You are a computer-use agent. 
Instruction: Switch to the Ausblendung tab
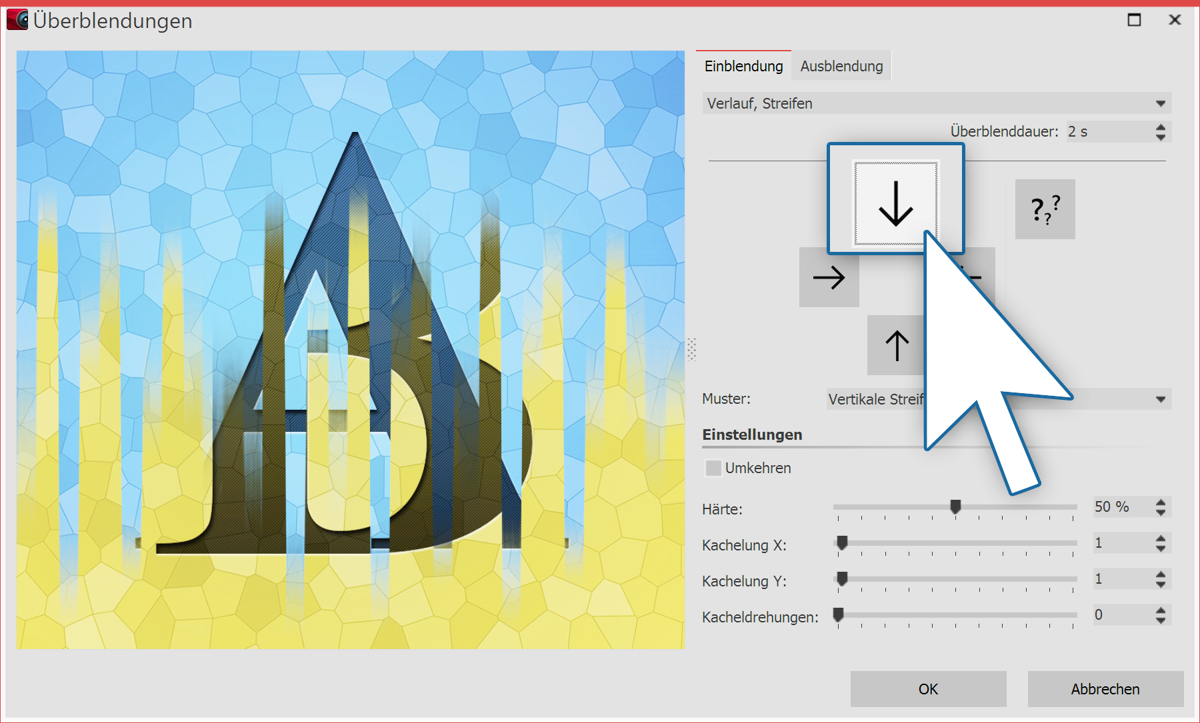841,66
